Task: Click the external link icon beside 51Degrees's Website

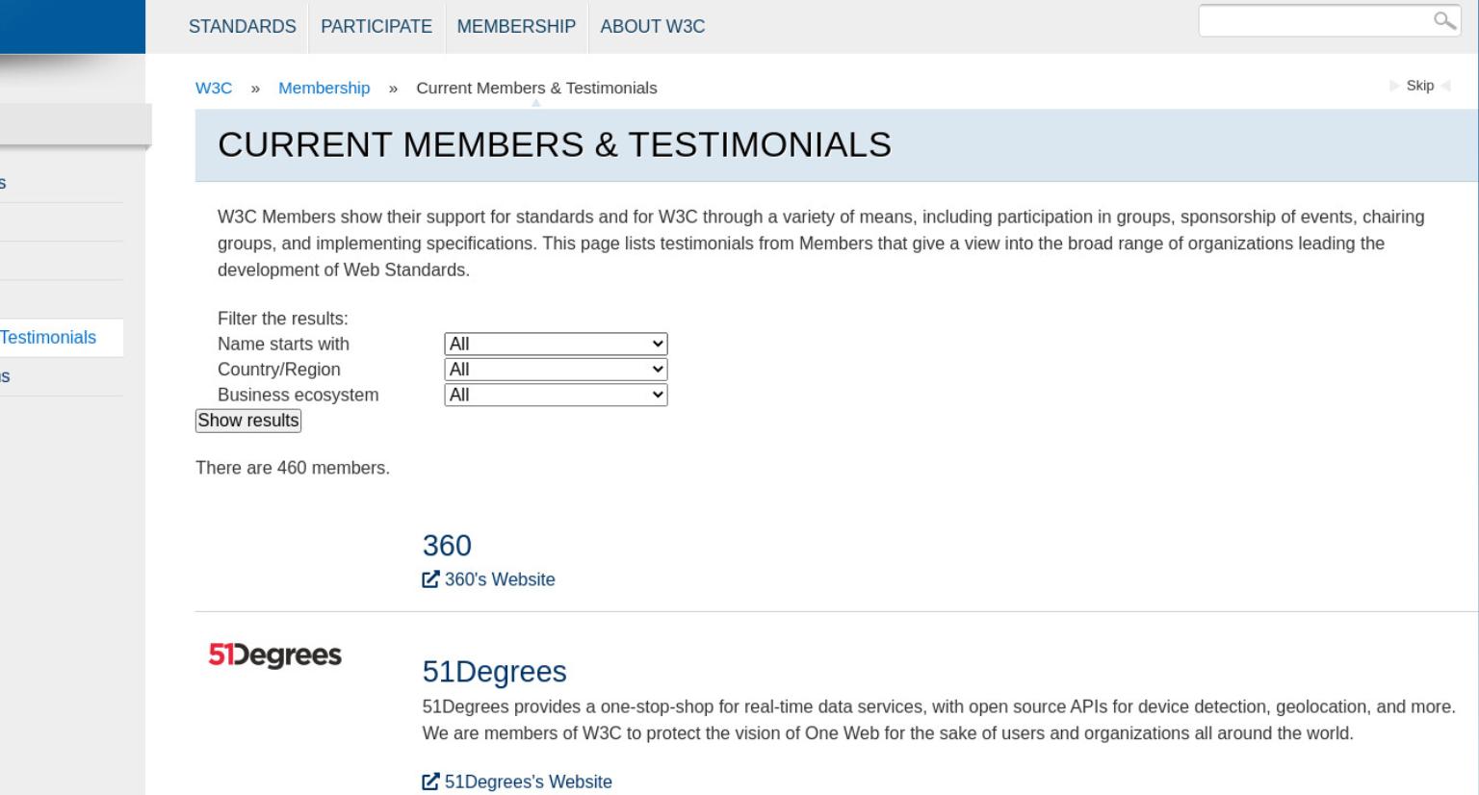Action: pyautogui.click(x=430, y=782)
